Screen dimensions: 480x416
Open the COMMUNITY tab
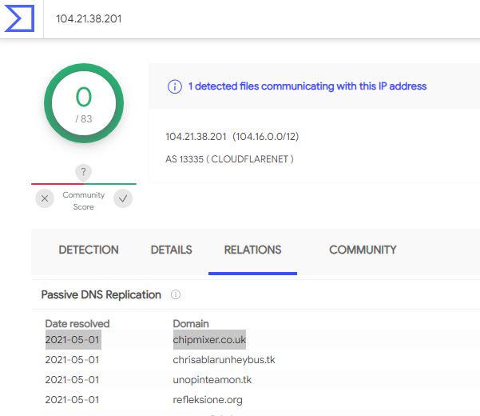(363, 250)
